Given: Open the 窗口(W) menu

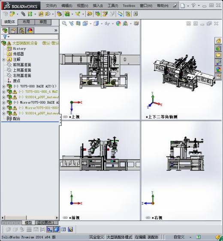Looking at the screenshot, I should point(146,6).
